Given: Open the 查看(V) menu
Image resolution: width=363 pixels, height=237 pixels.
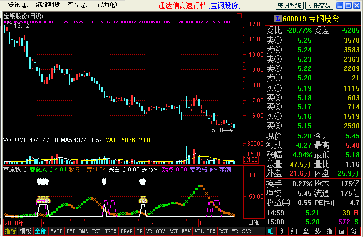Looking at the screenshot, I should coord(77,5).
